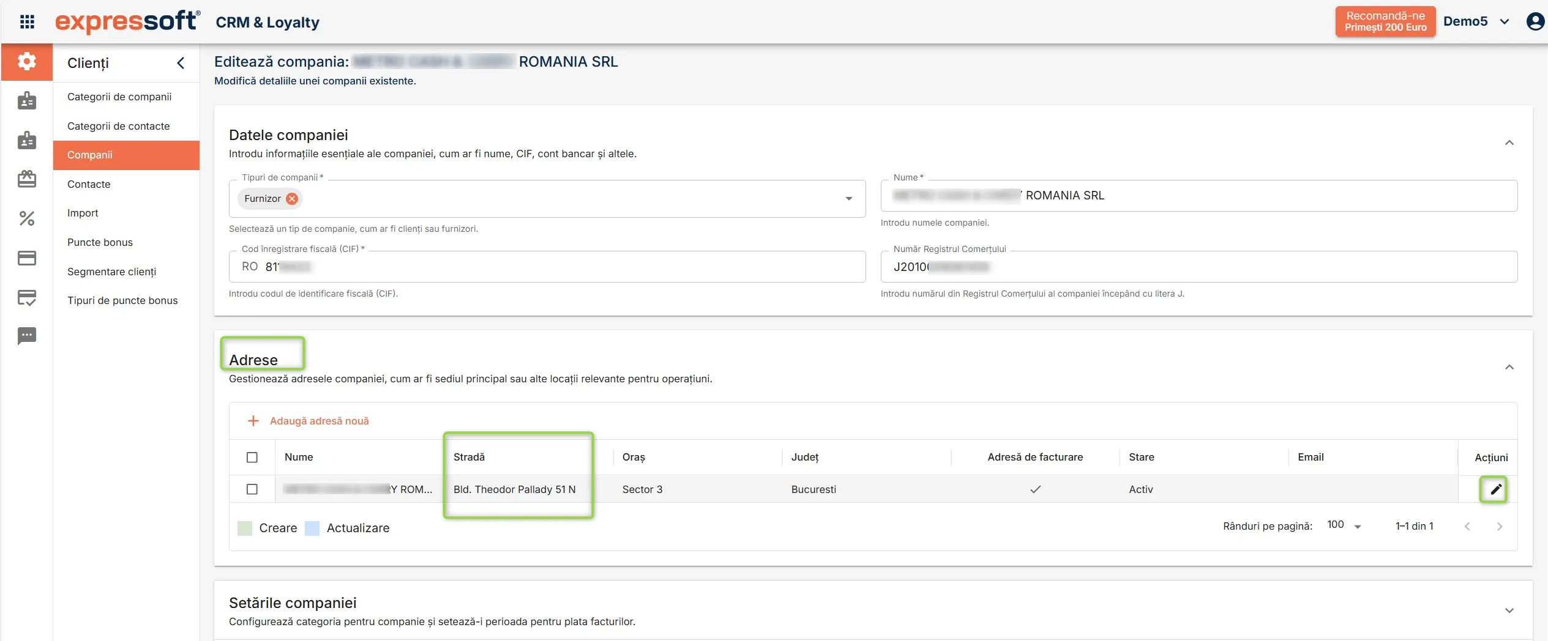This screenshot has width=1548, height=641.
Task: Go to the previous table page
Action: 1467,527
